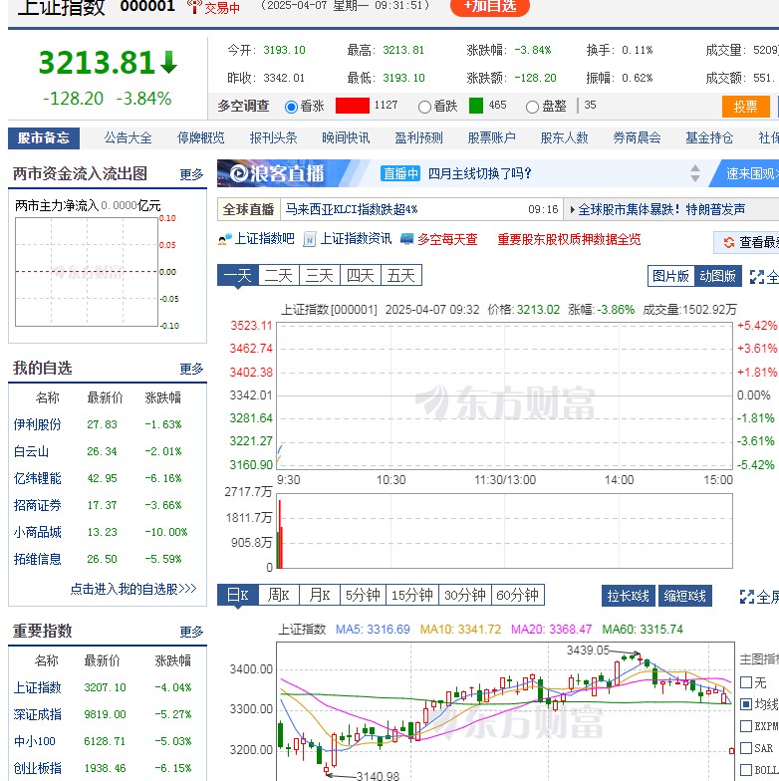Screen dimensions: 779x781
Task: Click the orange 投票 button
Action: pyautogui.click(x=745, y=107)
